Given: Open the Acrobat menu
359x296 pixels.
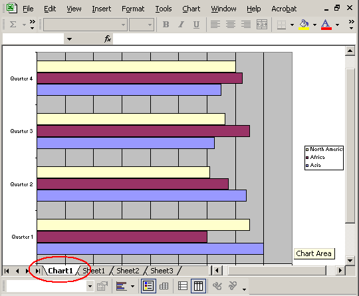Looking at the screenshot, I should [x=284, y=9].
